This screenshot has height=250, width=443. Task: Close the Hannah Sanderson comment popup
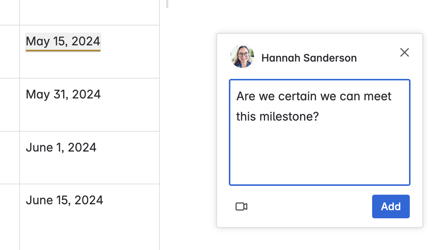(405, 53)
